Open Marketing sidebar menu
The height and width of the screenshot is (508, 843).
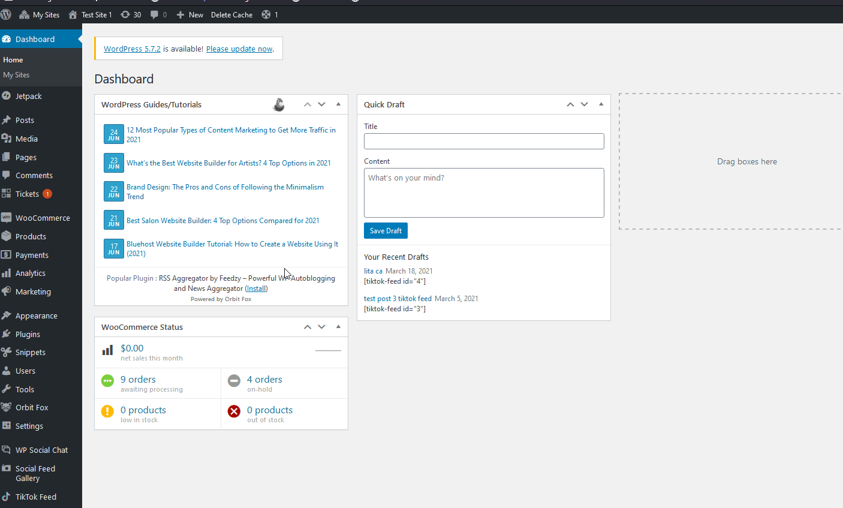41,291
